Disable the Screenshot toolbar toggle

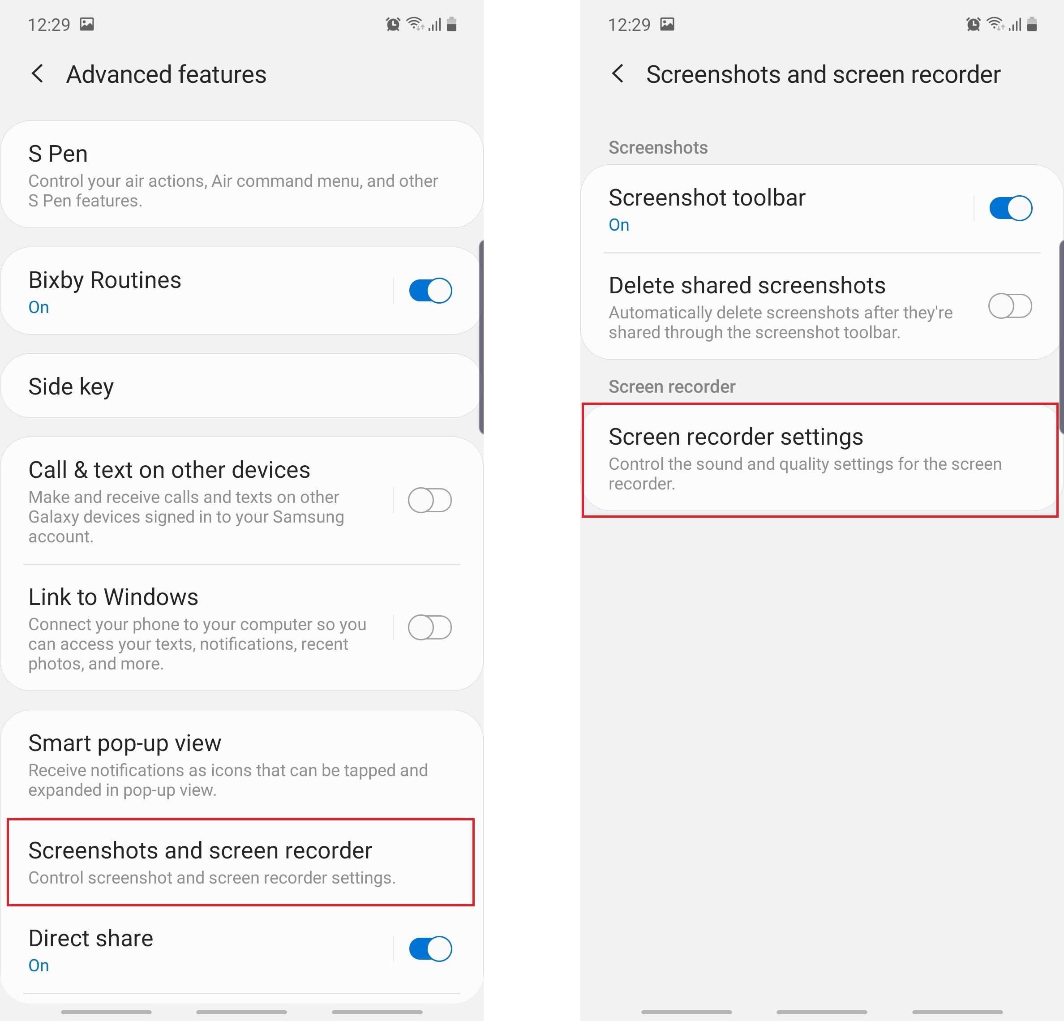click(1010, 208)
